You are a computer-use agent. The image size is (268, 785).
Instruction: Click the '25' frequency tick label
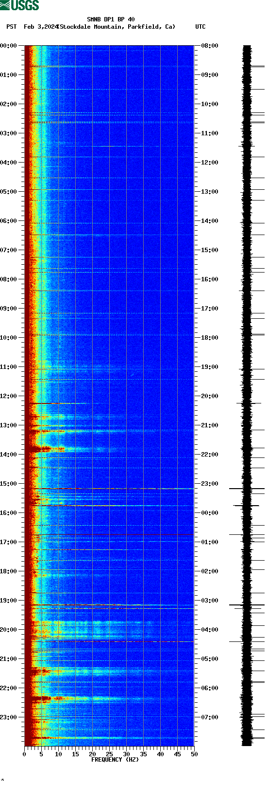(109, 754)
